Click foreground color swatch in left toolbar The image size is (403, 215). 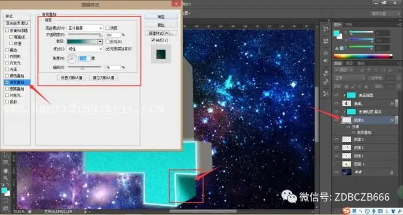point(4,190)
